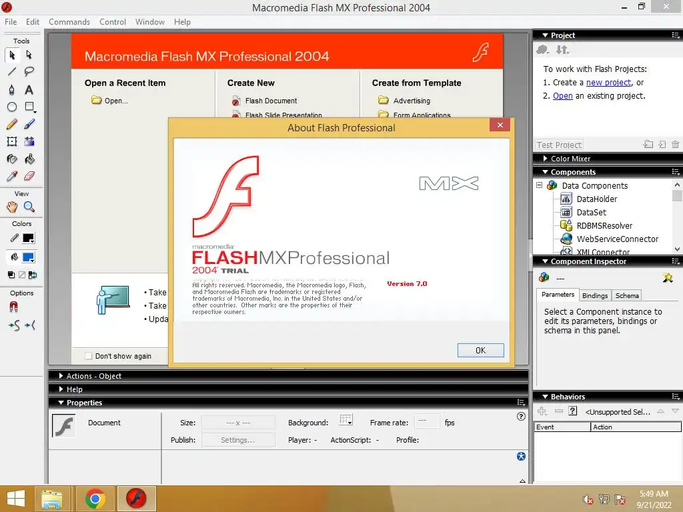Expand the Help panel
683x512 pixels.
[x=61, y=389]
